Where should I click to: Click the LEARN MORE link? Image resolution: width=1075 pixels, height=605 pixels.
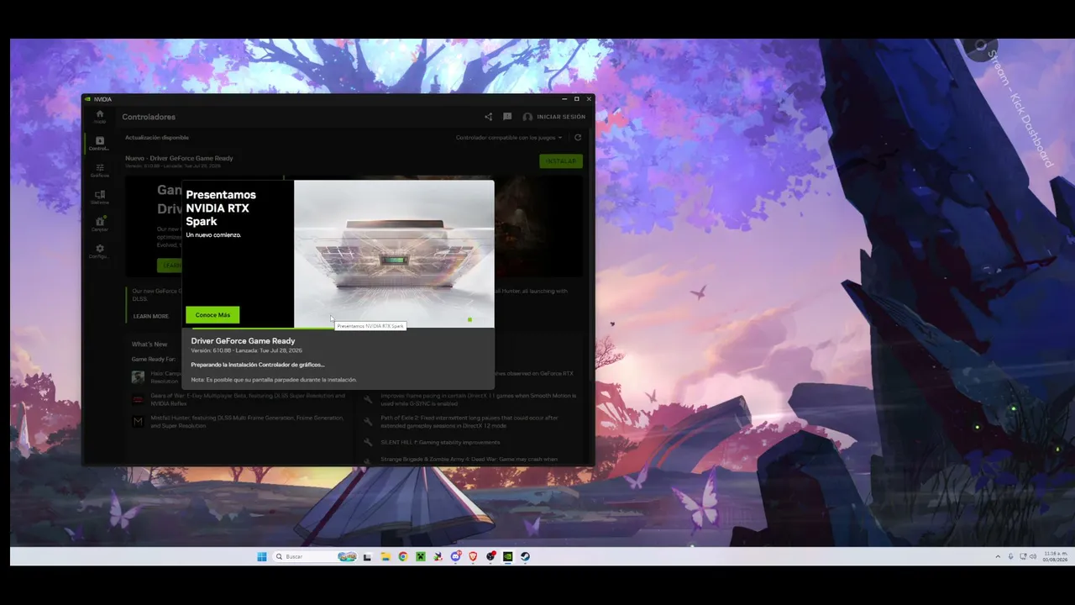point(150,316)
